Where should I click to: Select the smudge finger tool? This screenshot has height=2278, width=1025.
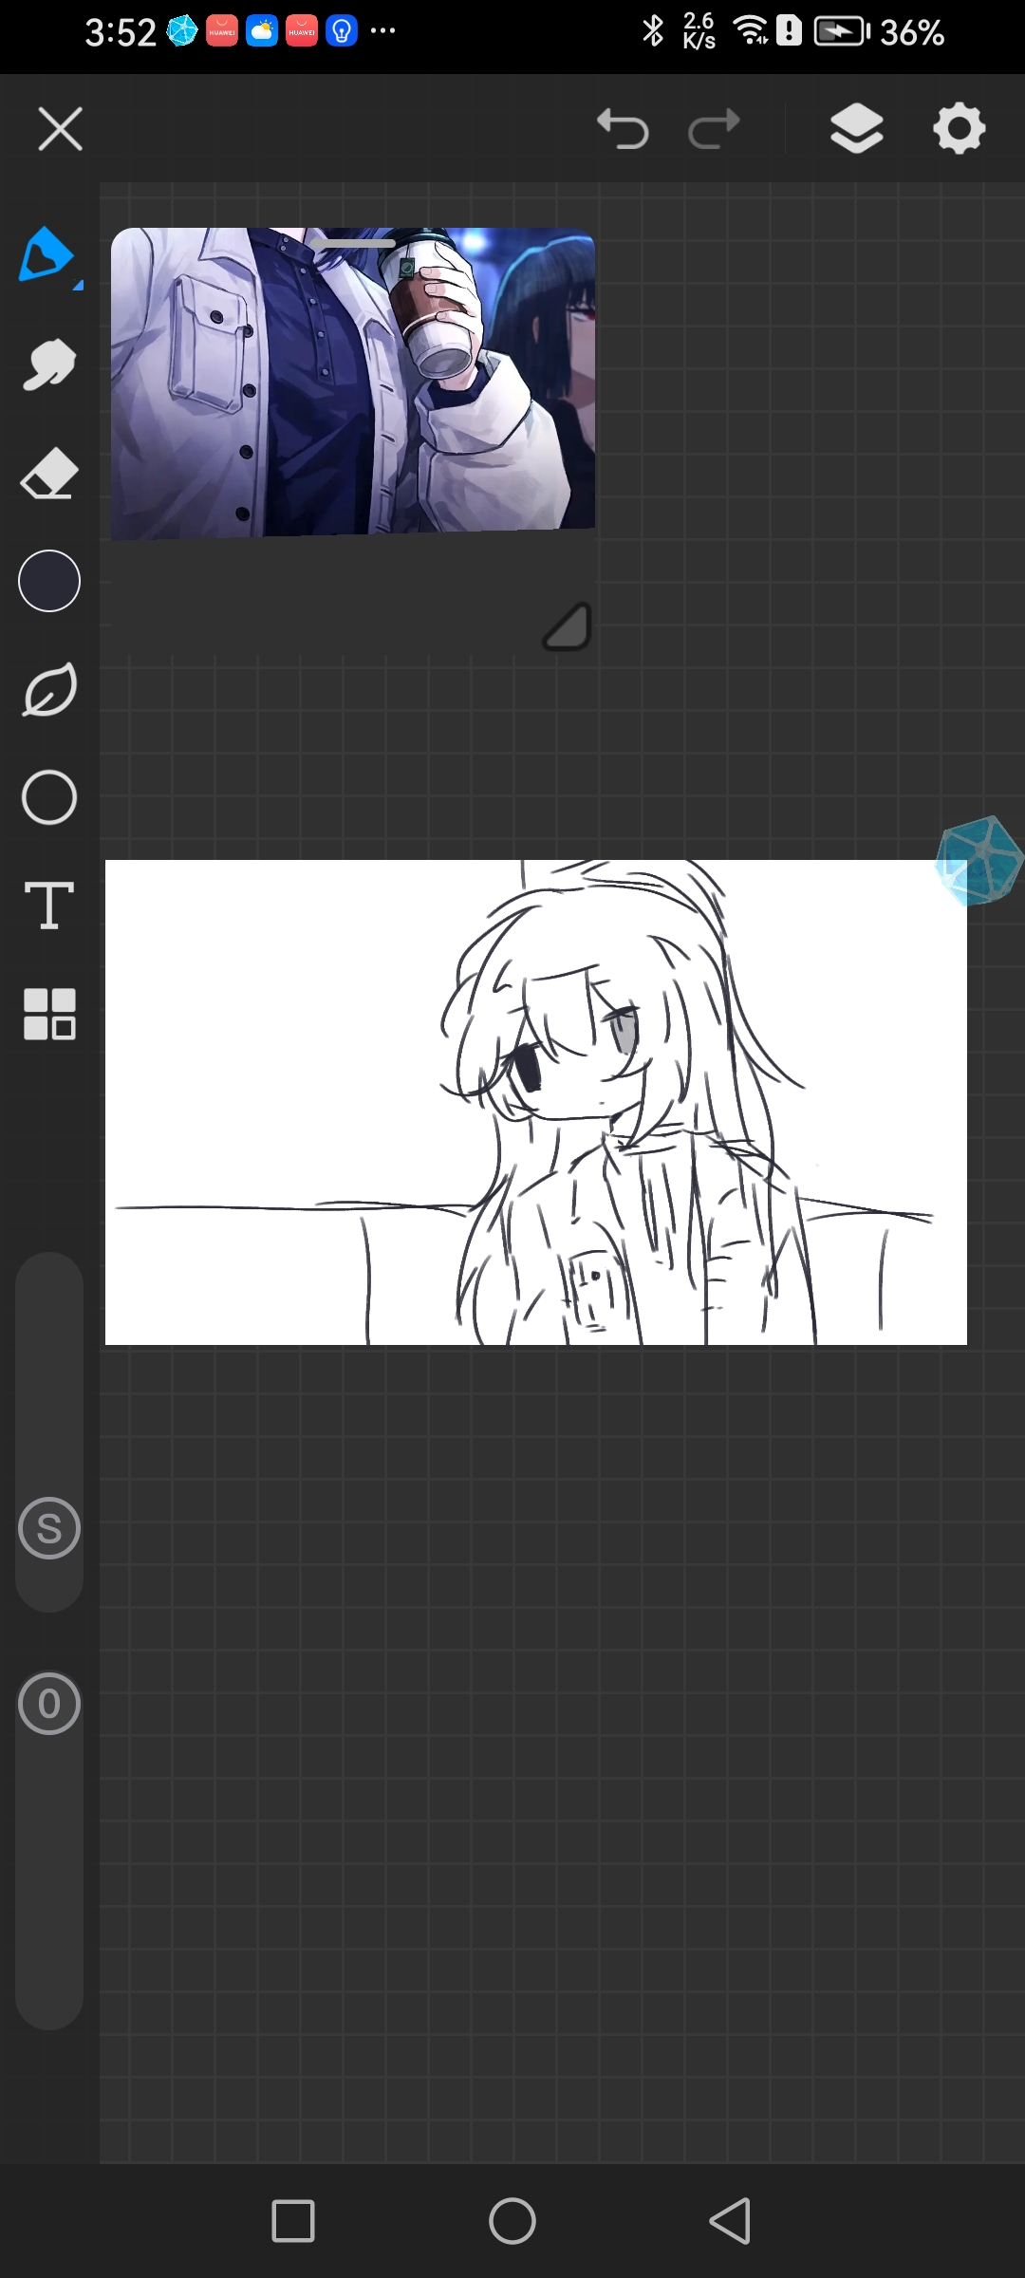pos(49,364)
